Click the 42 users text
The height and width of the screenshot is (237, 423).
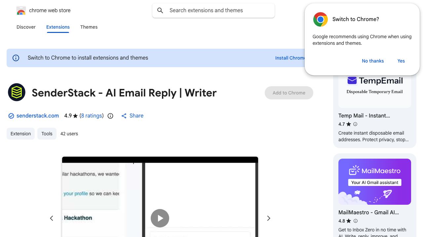pos(69,134)
